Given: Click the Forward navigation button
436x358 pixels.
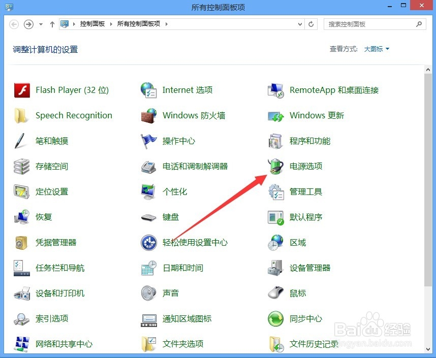Looking at the screenshot, I should pyautogui.click(x=28, y=24).
